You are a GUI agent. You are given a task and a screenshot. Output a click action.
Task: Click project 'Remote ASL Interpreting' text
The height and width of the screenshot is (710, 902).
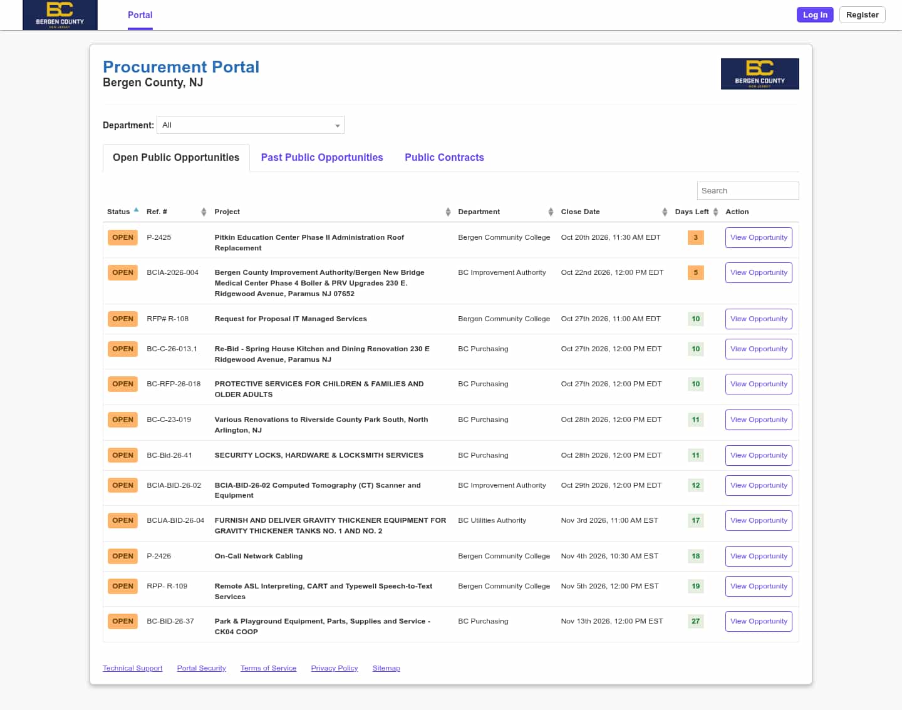pos(323,592)
